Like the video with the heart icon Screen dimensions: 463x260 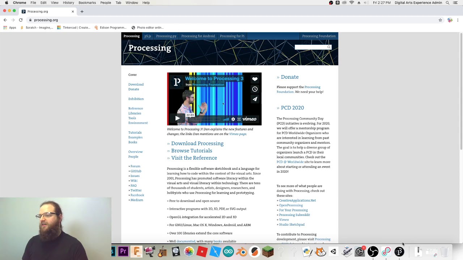pos(255,79)
